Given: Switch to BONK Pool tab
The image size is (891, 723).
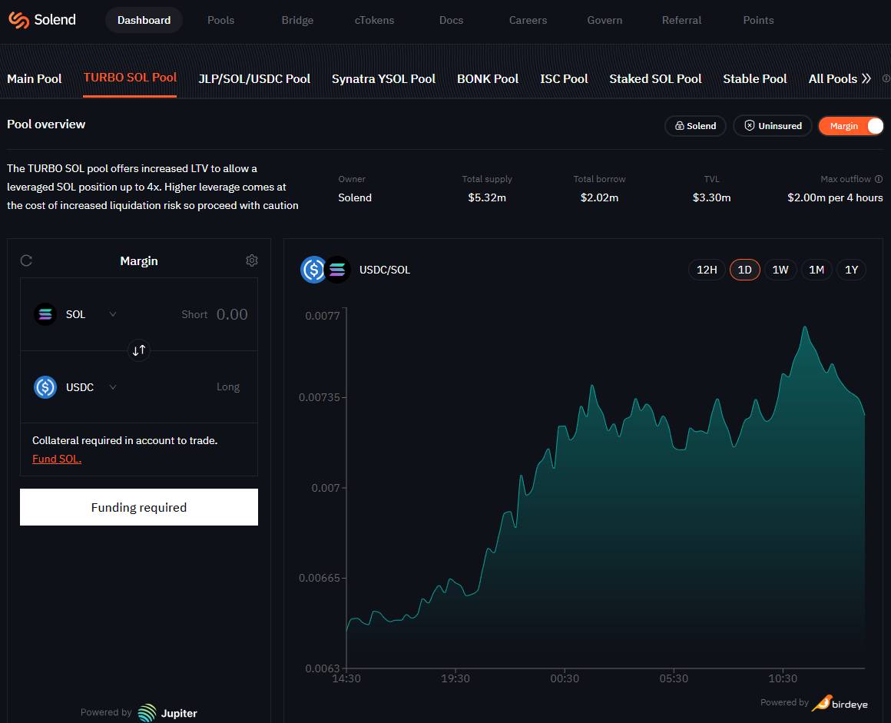Looking at the screenshot, I should click(x=488, y=78).
